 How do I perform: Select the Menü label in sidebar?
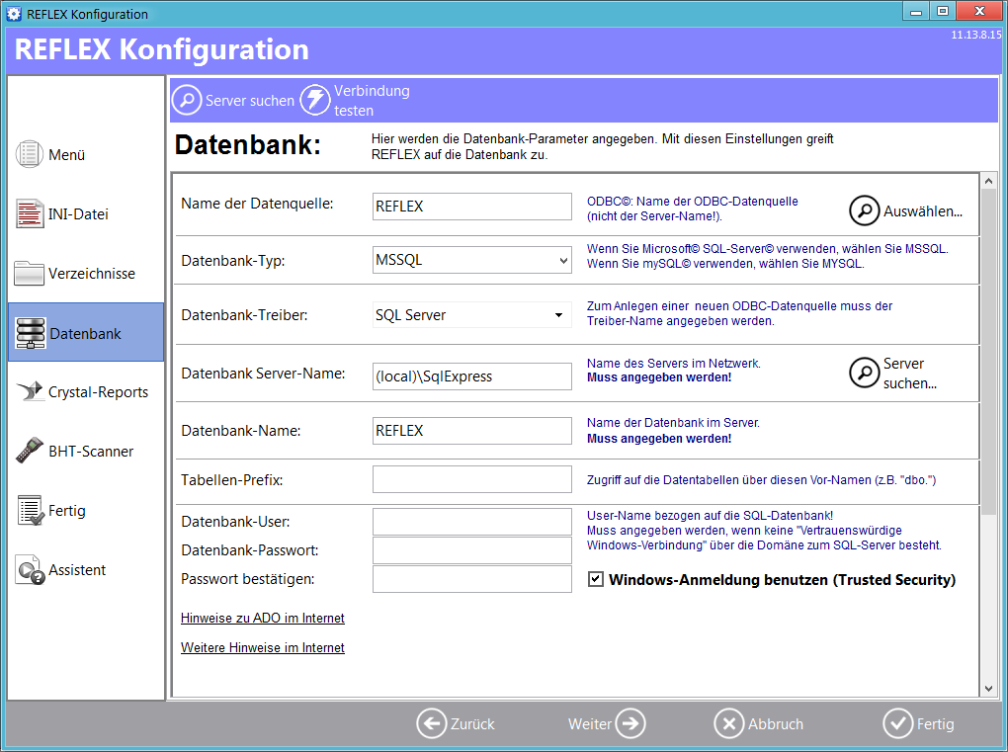pyautogui.click(x=67, y=155)
